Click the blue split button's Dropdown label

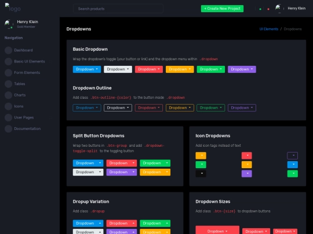point(85,163)
